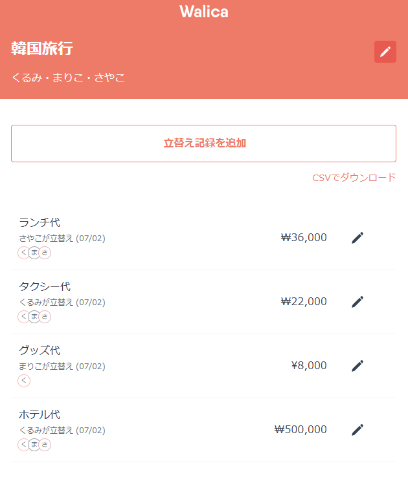Download records via CSVでダウンロード link
Image resolution: width=408 pixels, height=481 pixels.
pos(354,178)
